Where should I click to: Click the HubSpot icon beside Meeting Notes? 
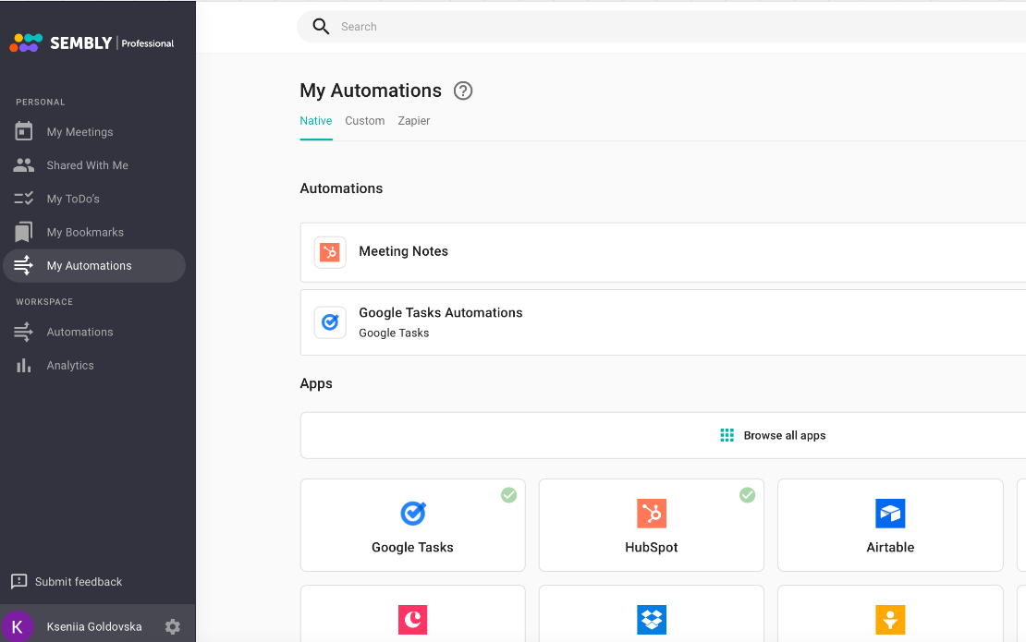coord(330,252)
